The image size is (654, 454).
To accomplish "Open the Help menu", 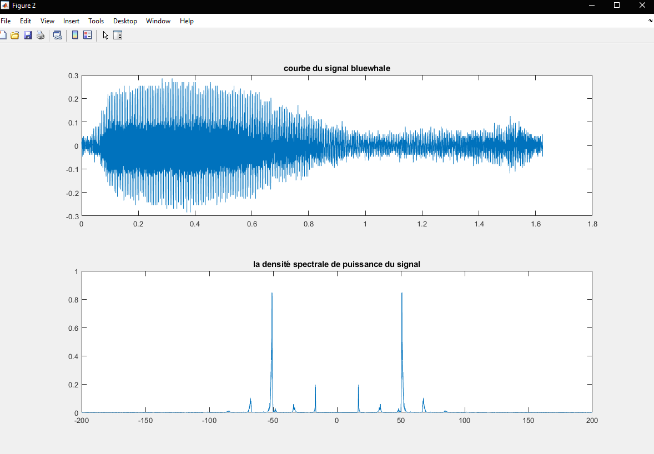I will [187, 21].
